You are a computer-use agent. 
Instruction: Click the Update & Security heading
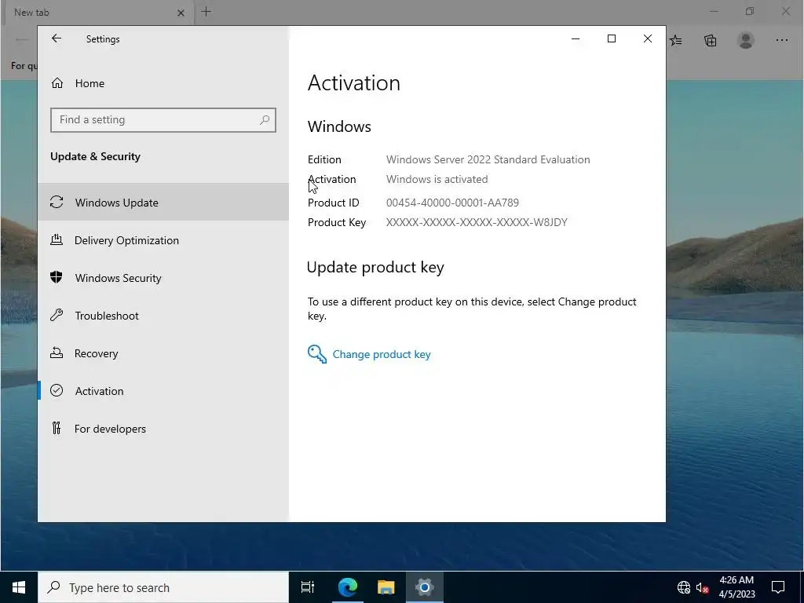coord(95,156)
